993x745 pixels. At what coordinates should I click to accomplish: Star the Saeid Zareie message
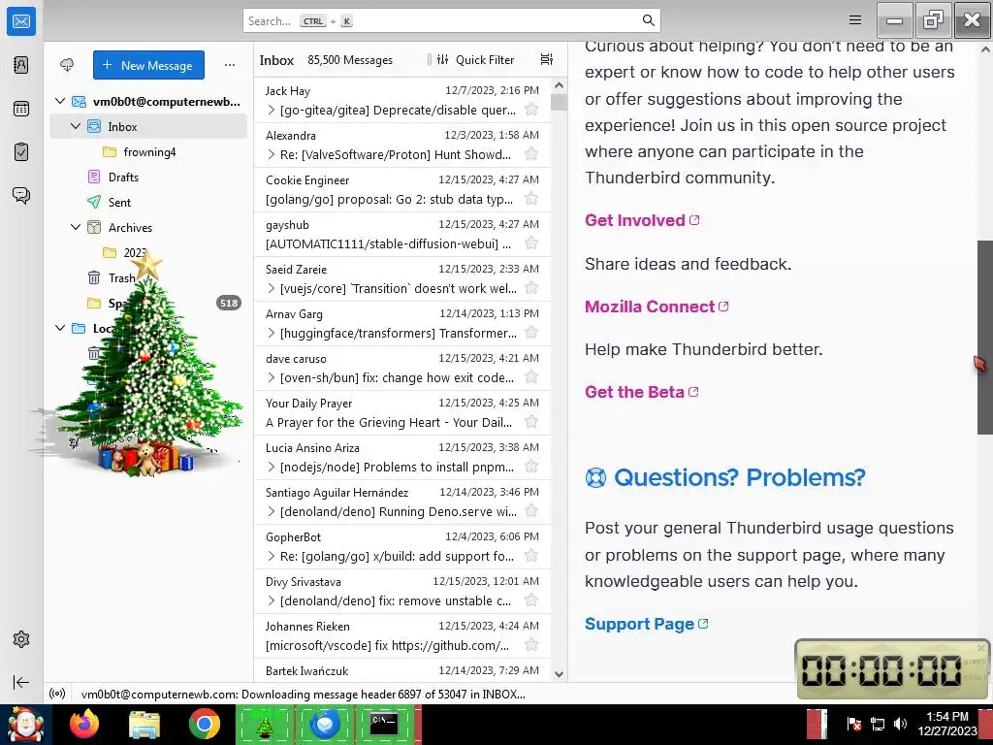[x=531, y=288]
